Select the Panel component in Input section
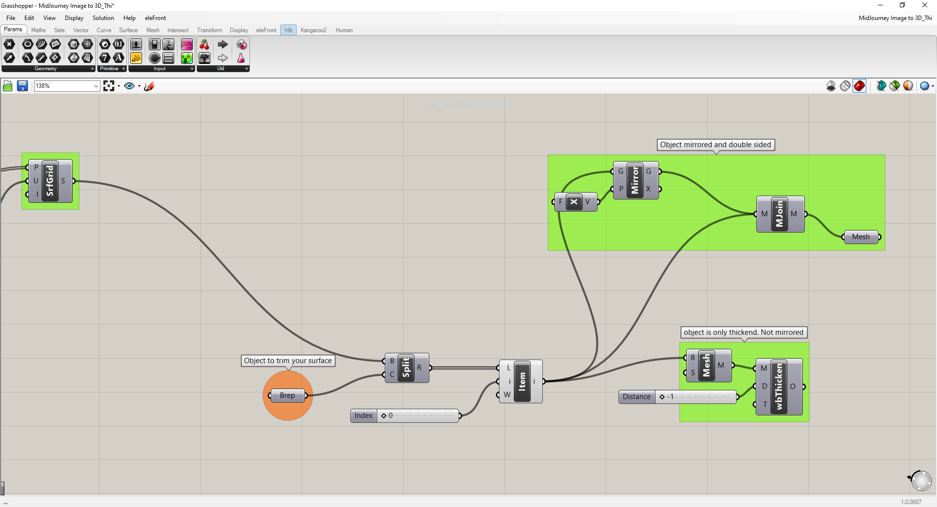937x507 pixels. (x=168, y=58)
